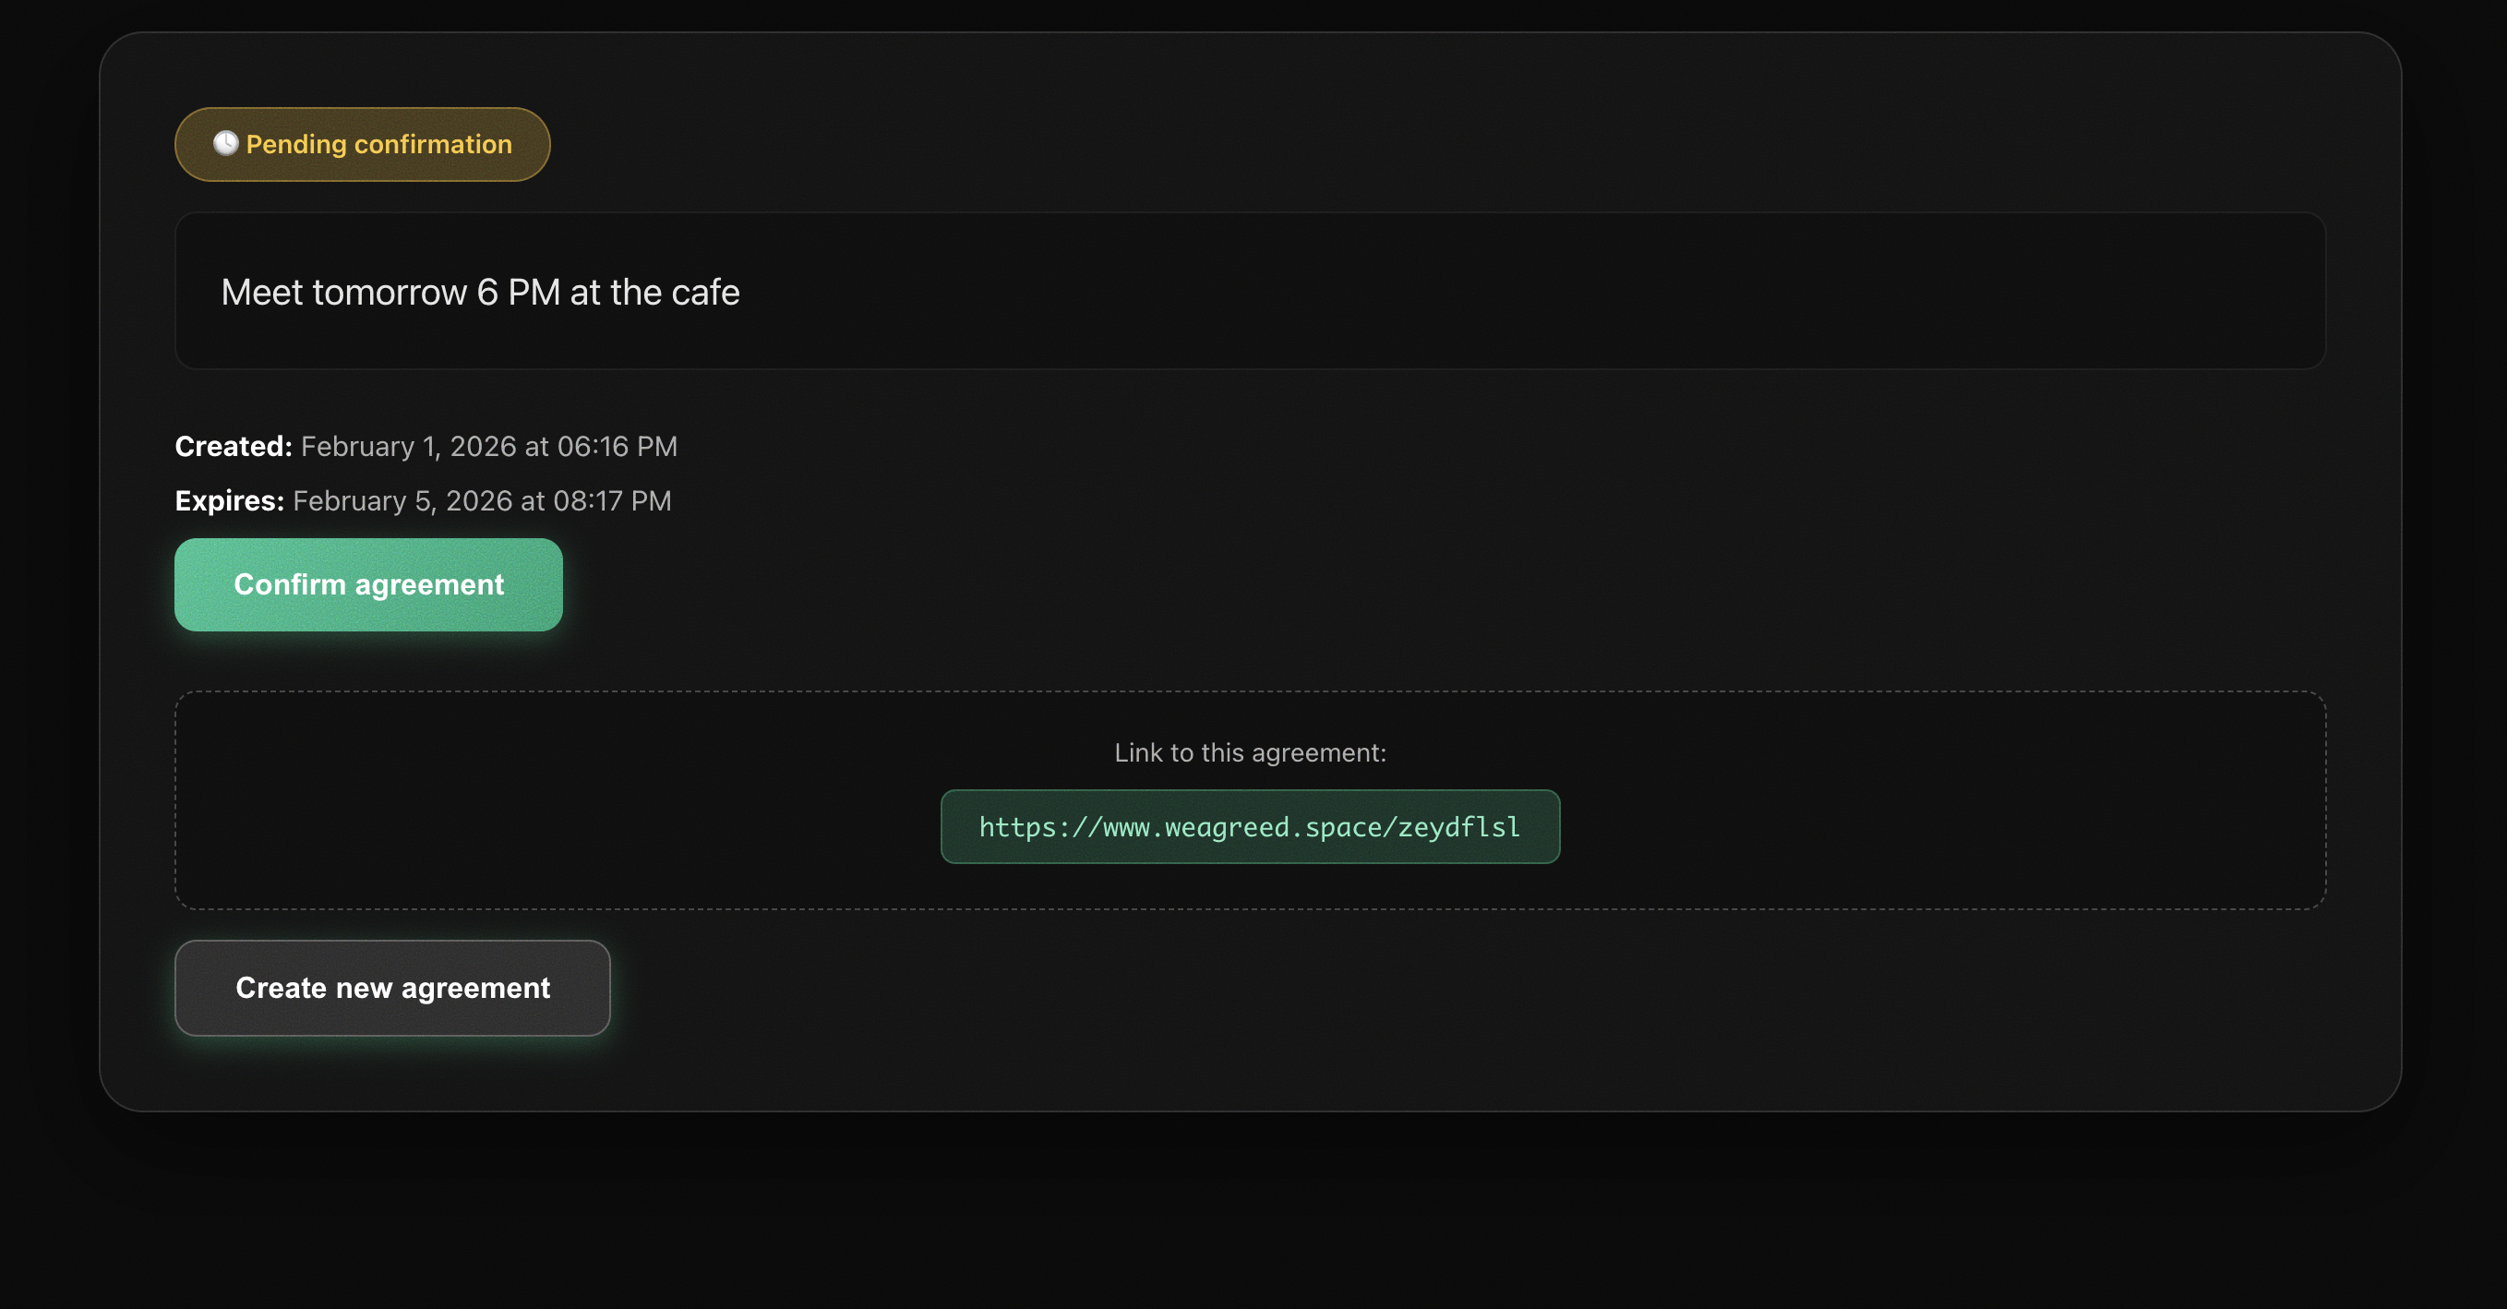Open the agreement link https://www.weagreed.space/zeydflsl
This screenshot has width=2507, height=1309.
[1249, 826]
